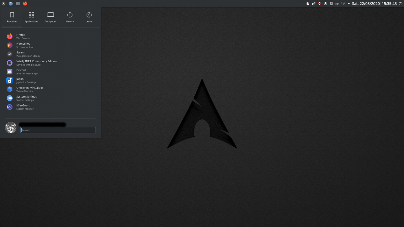Open the Wi-Fi network tray icon
Screen dimensions: 404x227
(x=343, y=4)
